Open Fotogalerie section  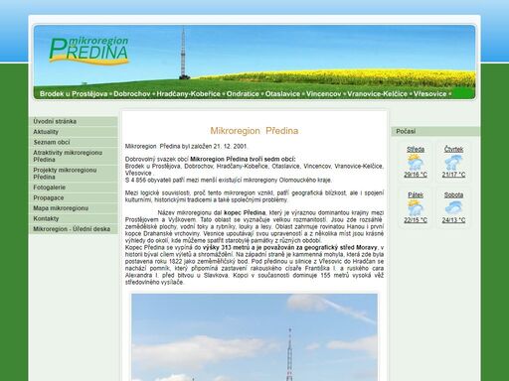(x=74, y=188)
